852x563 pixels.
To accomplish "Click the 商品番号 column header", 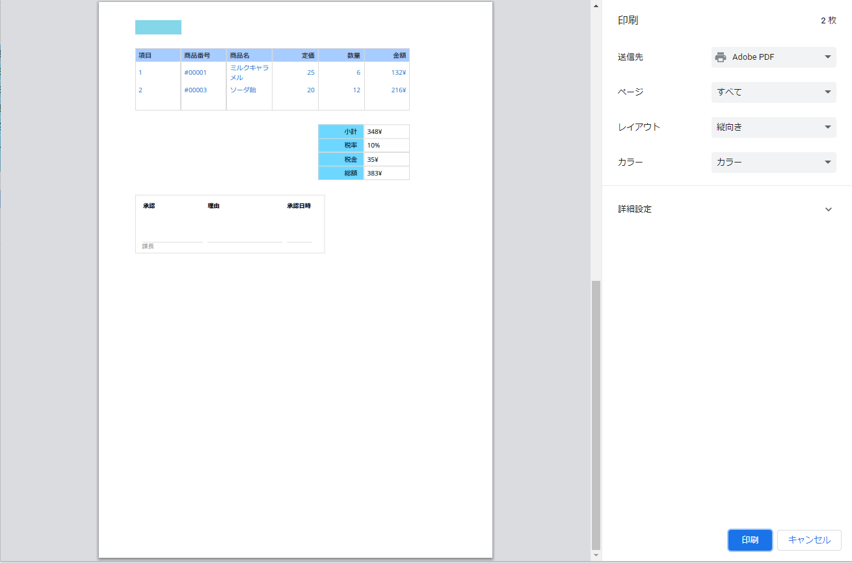I will click(197, 55).
